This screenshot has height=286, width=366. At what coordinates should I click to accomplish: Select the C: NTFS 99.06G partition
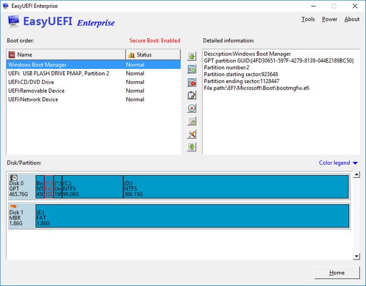[x=92, y=187]
